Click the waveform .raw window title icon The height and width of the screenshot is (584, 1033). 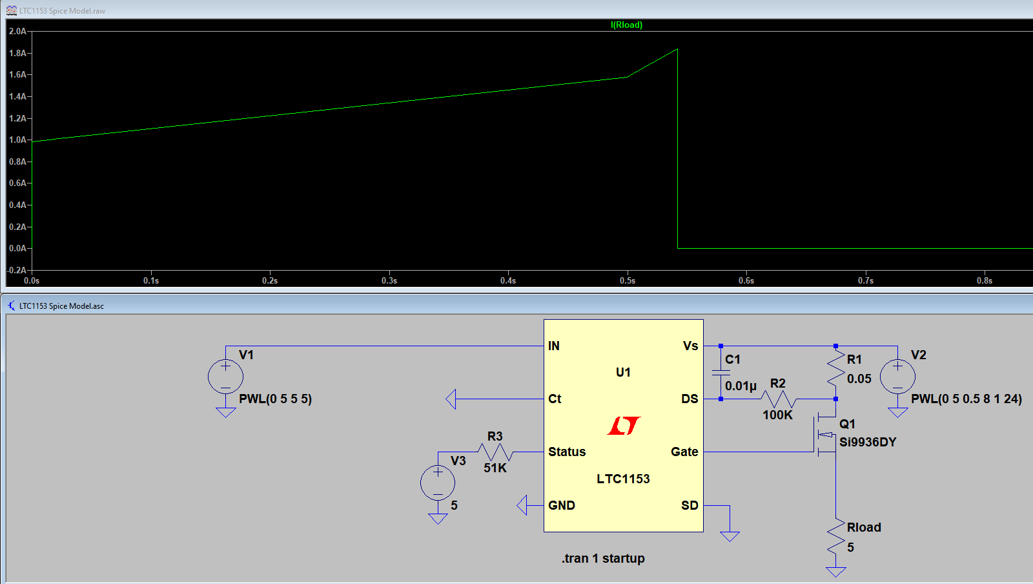click(x=12, y=10)
